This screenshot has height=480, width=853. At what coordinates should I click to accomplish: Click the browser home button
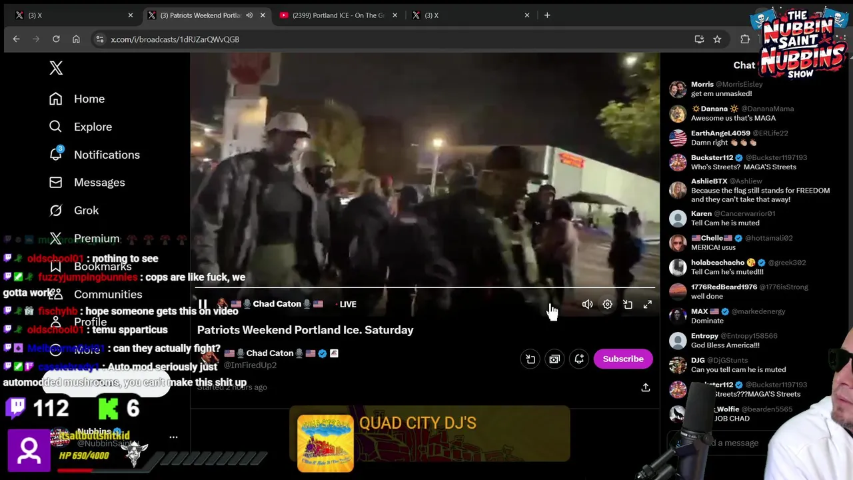tap(76, 39)
